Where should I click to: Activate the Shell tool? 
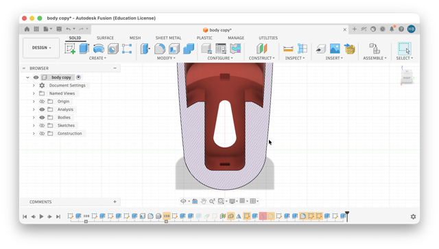click(x=174, y=49)
